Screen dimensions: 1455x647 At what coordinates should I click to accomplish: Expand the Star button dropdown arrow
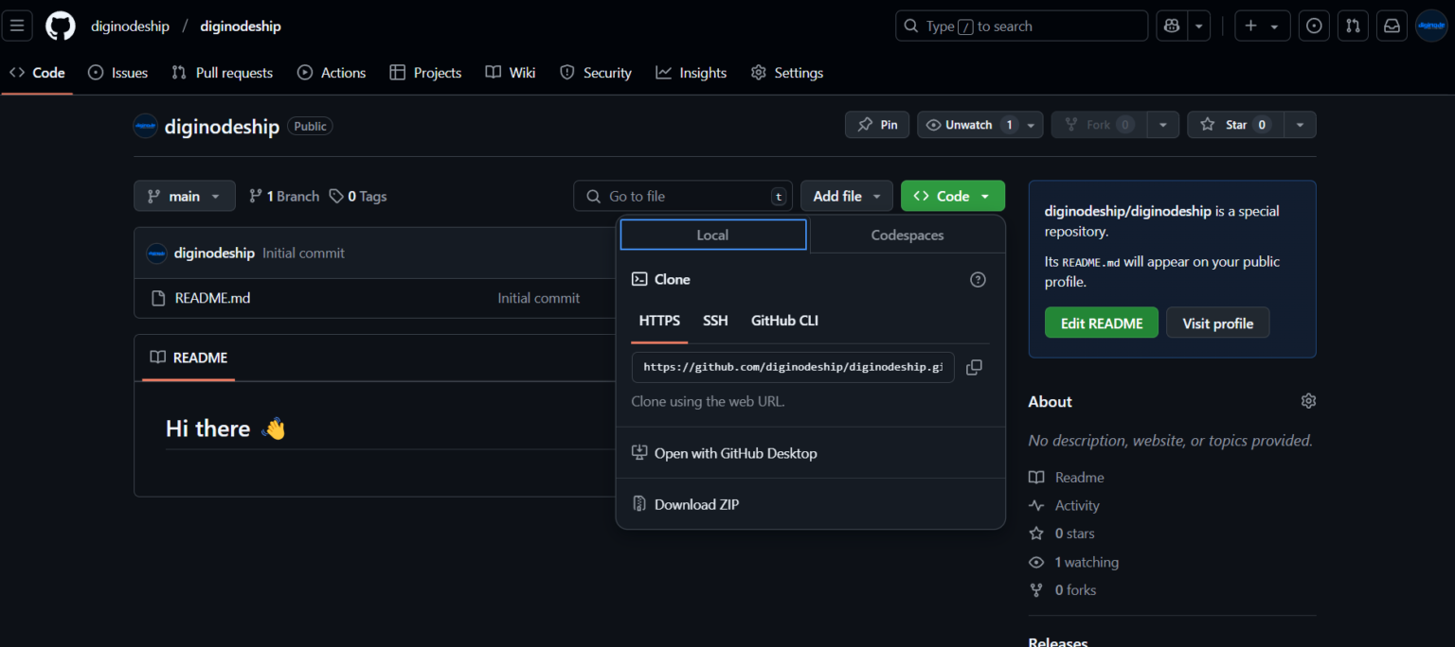point(1299,124)
